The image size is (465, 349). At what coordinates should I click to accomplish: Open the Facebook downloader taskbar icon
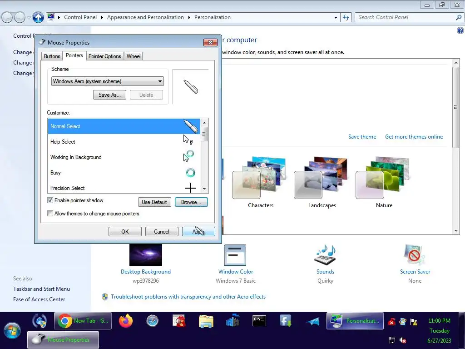coord(286,321)
